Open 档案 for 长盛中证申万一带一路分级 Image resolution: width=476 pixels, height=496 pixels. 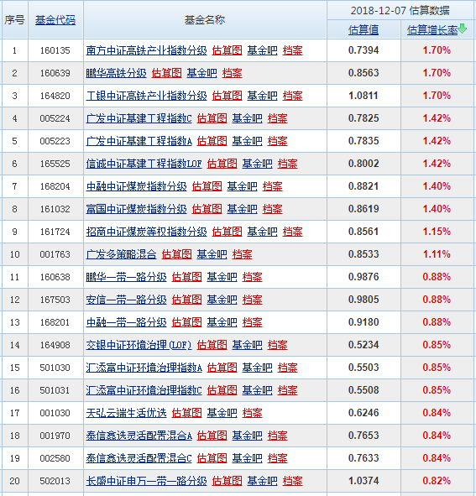pyautogui.click(x=292, y=481)
